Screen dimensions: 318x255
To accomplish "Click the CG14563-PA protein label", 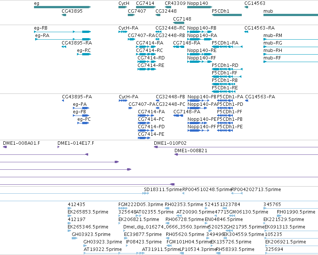I will point(260,97).
